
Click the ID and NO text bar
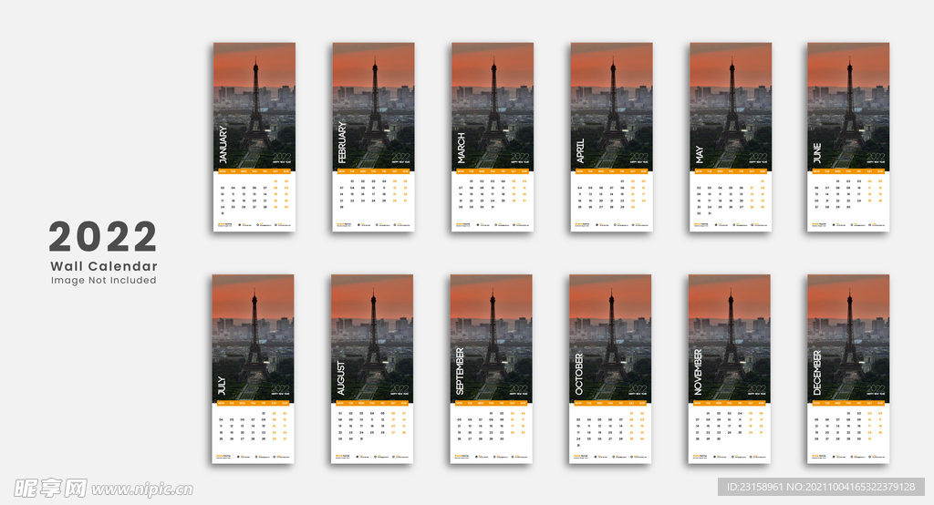click(822, 489)
